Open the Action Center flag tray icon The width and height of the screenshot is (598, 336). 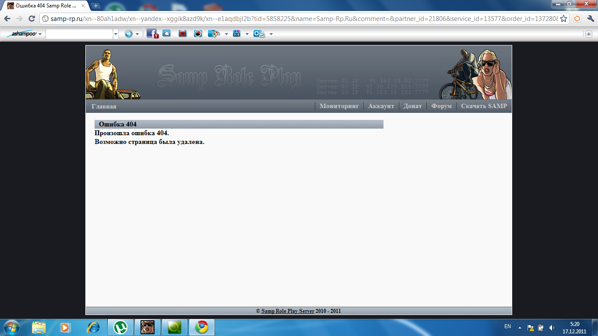[531, 327]
